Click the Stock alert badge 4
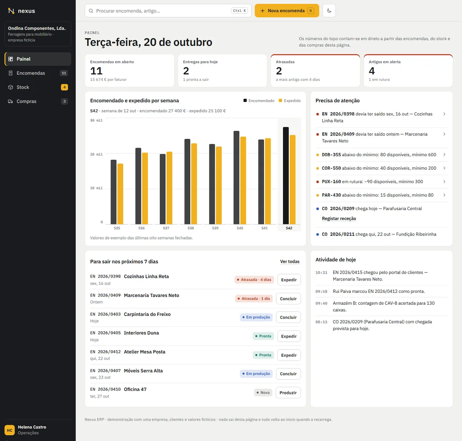The width and height of the screenshot is (462, 441). coord(64,87)
